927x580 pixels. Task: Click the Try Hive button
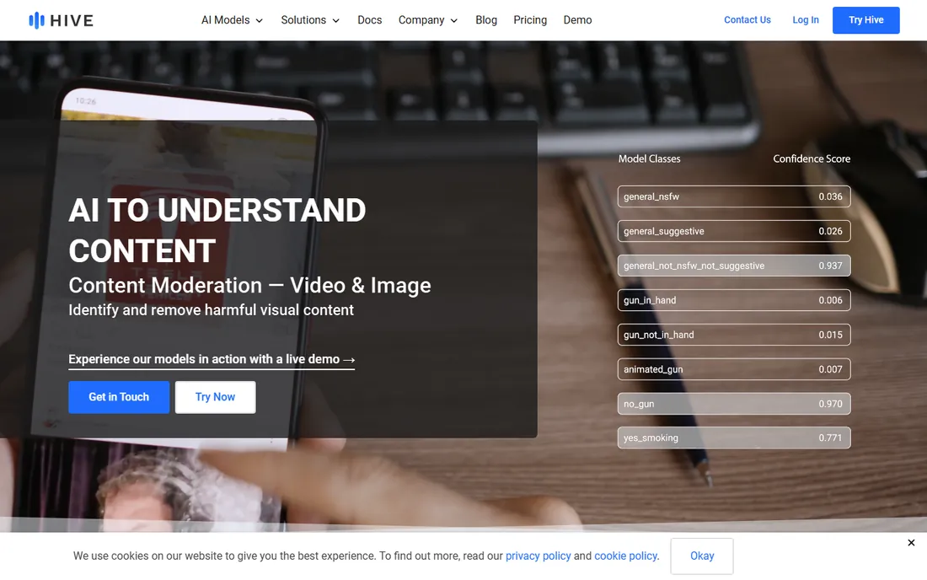pos(865,20)
